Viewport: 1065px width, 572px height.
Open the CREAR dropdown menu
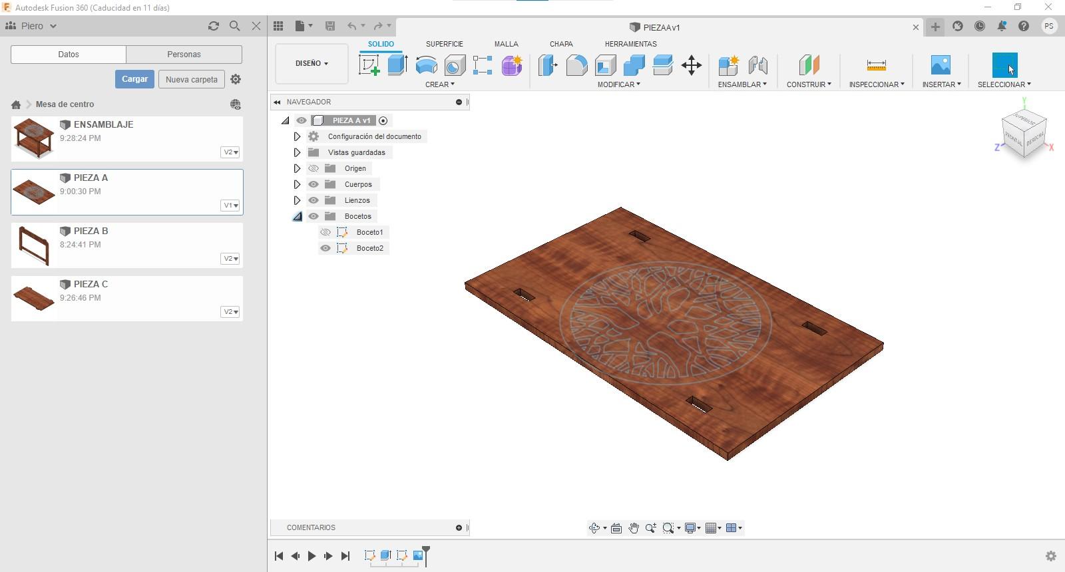click(x=440, y=84)
